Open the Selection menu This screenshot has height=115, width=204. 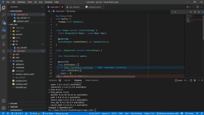(21, 2)
